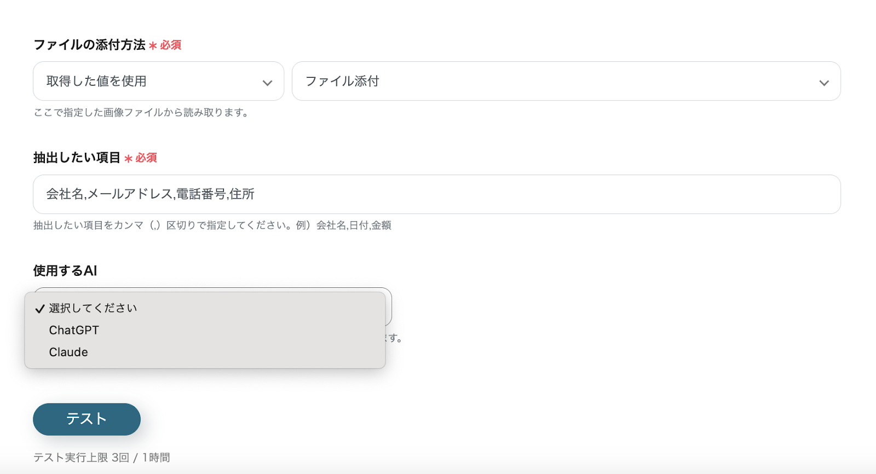Click the red 必須 marker beside 抽出したい項目
Viewport: 876px width, 474px height.
146,158
